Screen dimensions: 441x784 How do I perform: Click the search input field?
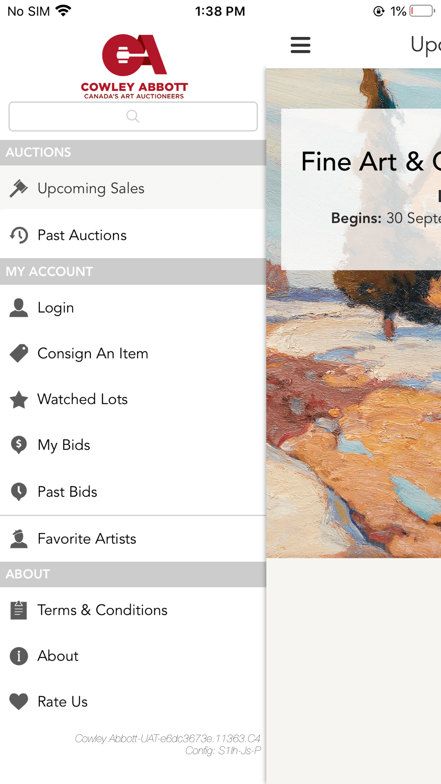133,116
